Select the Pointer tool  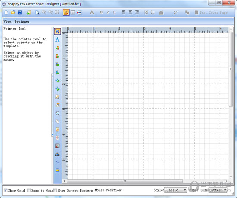coord(57,31)
